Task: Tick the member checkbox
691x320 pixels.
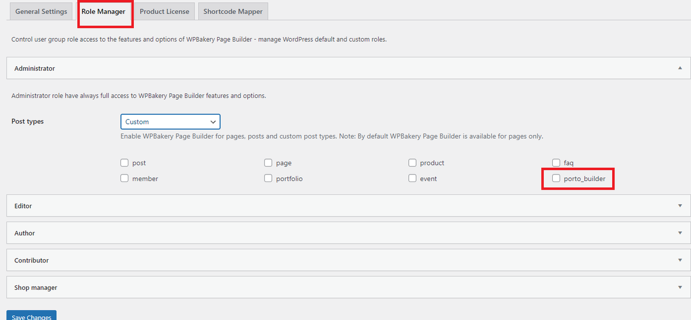Action: pyautogui.click(x=125, y=178)
